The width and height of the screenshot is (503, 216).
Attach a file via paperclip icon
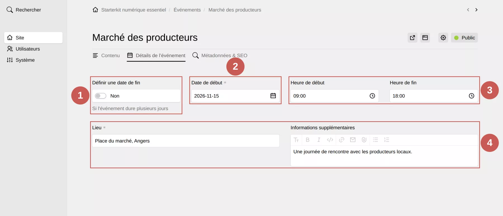click(x=364, y=140)
